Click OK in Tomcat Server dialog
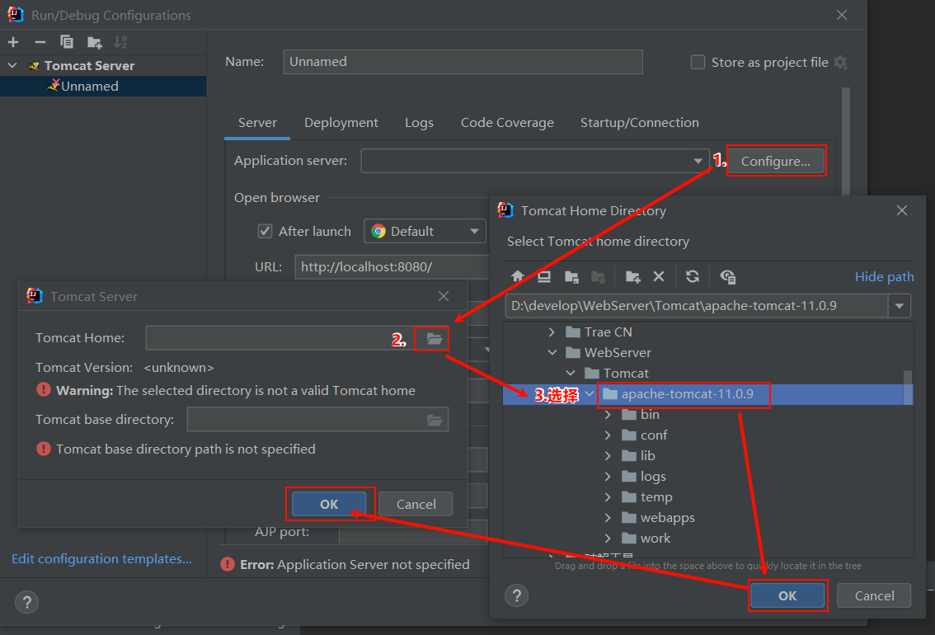935x635 pixels. (329, 505)
